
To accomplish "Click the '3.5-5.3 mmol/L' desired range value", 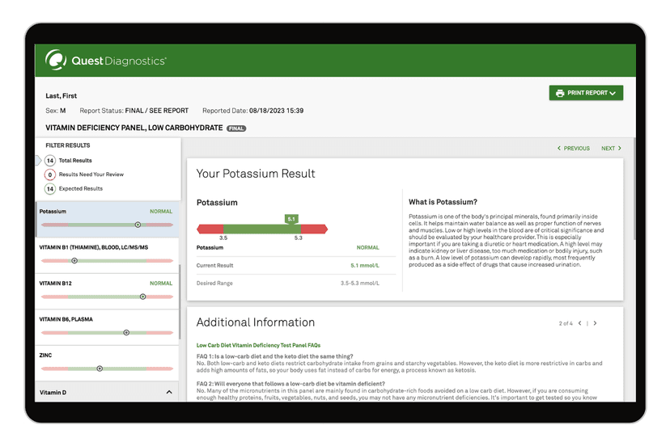I will 360,284.
